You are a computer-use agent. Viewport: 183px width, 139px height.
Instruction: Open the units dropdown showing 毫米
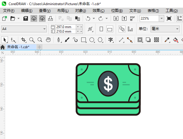(165, 29)
